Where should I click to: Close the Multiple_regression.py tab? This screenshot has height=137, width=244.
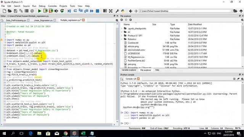coord(83,20)
